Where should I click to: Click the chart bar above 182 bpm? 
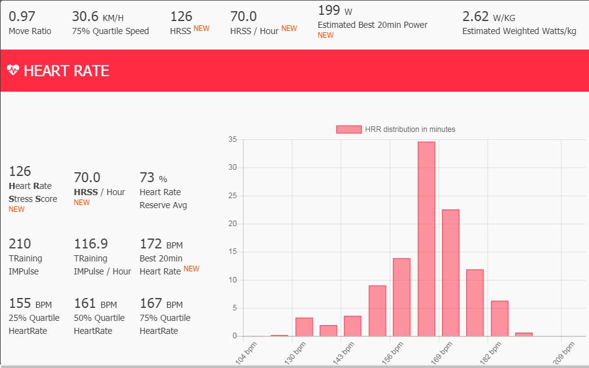pos(500,318)
